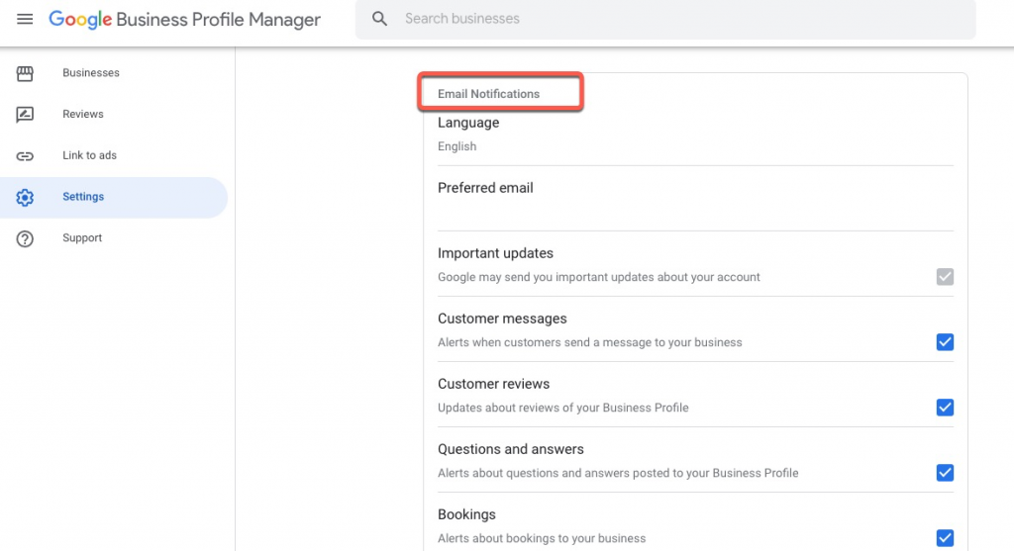This screenshot has height=551, width=1014.
Task: Open Support from the sidebar
Action: [x=114, y=238]
